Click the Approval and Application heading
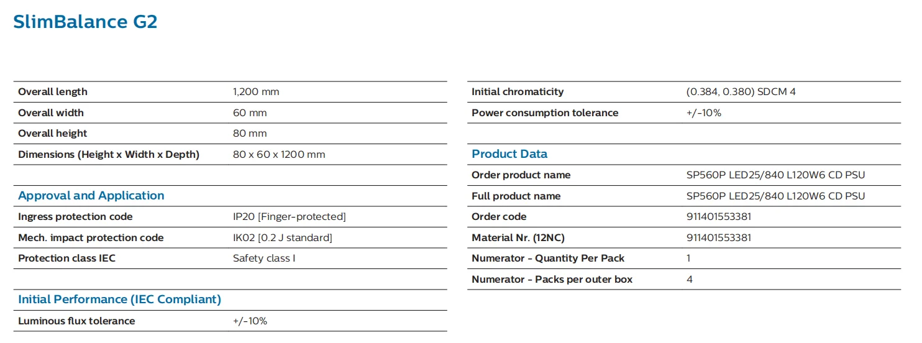Screen dimensions: 922x343 pos(91,196)
